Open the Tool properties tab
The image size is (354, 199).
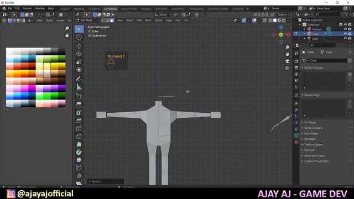pyautogui.click(x=296, y=53)
